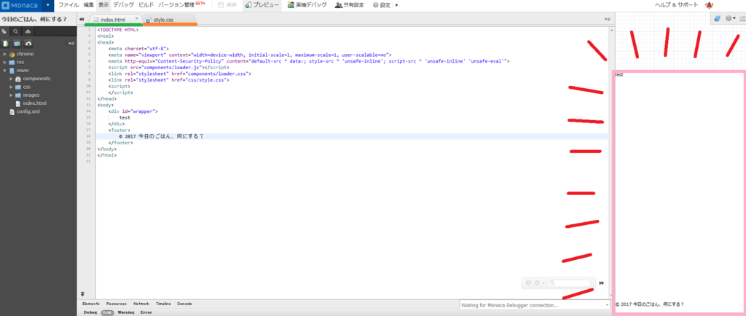Click the double-right arrow near editor search
The image size is (746, 316).
coord(601,283)
